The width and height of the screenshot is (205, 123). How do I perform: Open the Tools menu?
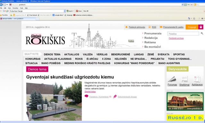point(21,8)
